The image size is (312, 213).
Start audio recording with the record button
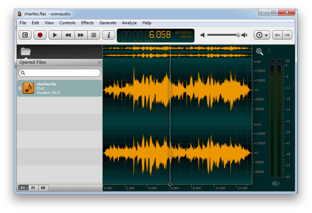40,35
